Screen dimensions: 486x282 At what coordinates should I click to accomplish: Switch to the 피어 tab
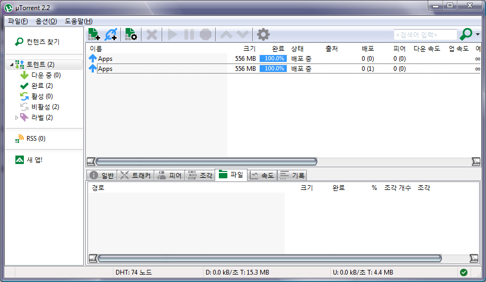[170, 176]
